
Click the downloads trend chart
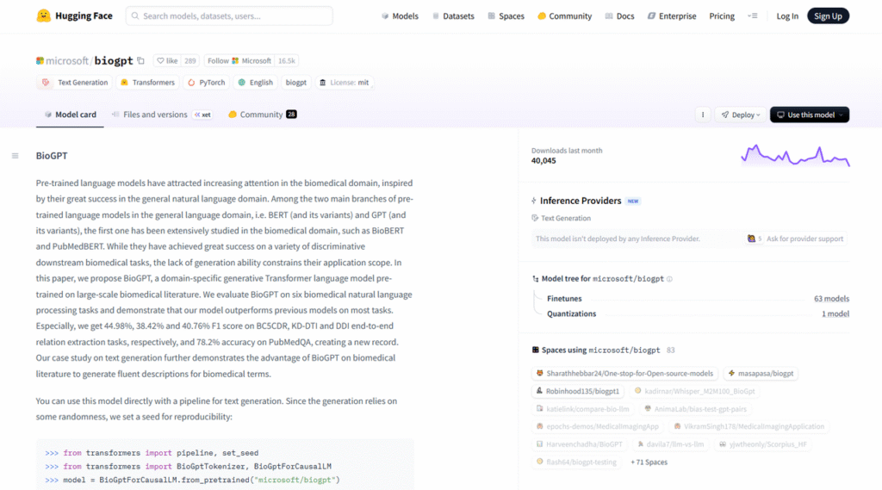click(794, 156)
